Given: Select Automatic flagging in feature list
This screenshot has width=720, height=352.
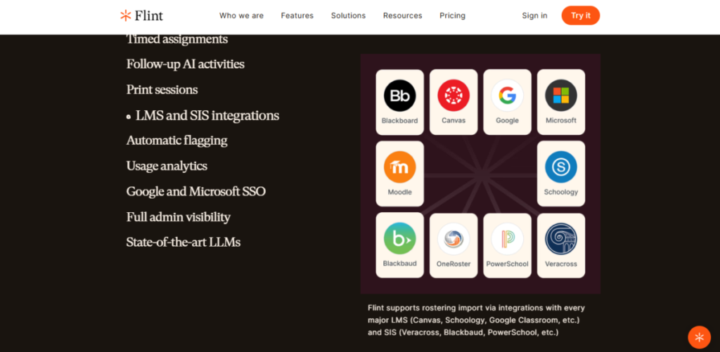Looking at the screenshot, I should pyautogui.click(x=176, y=141).
